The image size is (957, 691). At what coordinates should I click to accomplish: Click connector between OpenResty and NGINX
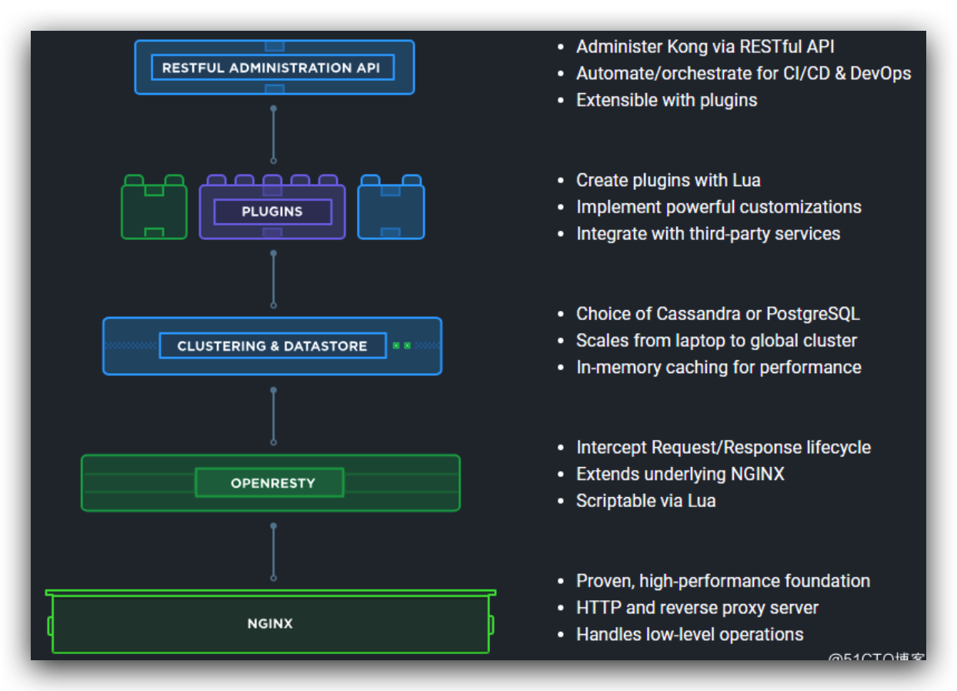click(x=273, y=552)
